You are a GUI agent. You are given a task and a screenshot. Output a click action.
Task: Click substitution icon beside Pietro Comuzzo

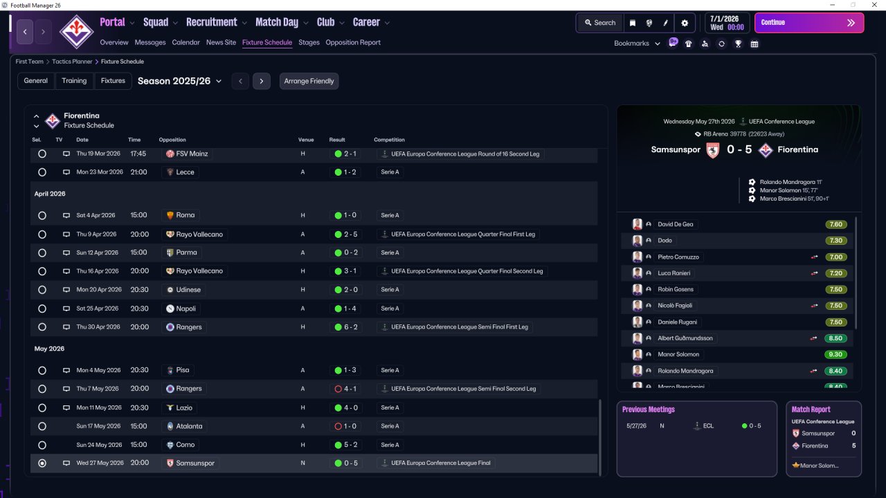(815, 257)
